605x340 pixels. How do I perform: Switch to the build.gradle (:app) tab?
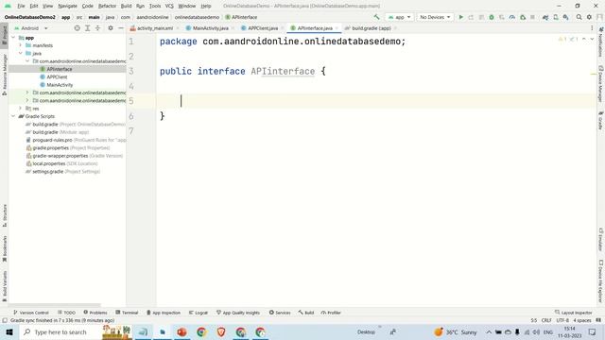coord(372,28)
